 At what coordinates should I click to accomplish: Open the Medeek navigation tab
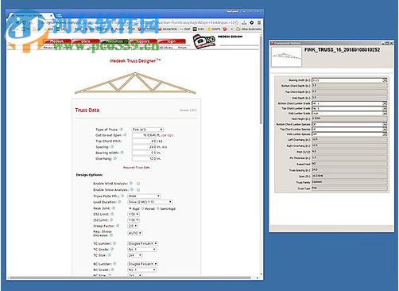(56, 41)
